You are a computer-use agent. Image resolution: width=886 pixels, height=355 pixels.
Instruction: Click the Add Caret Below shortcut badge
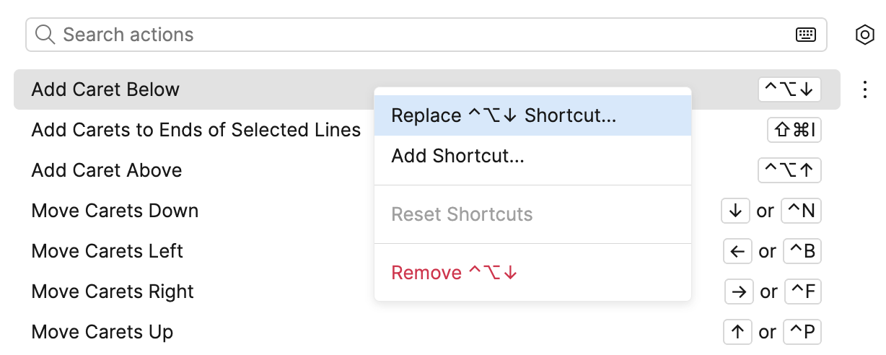(789, 89)
